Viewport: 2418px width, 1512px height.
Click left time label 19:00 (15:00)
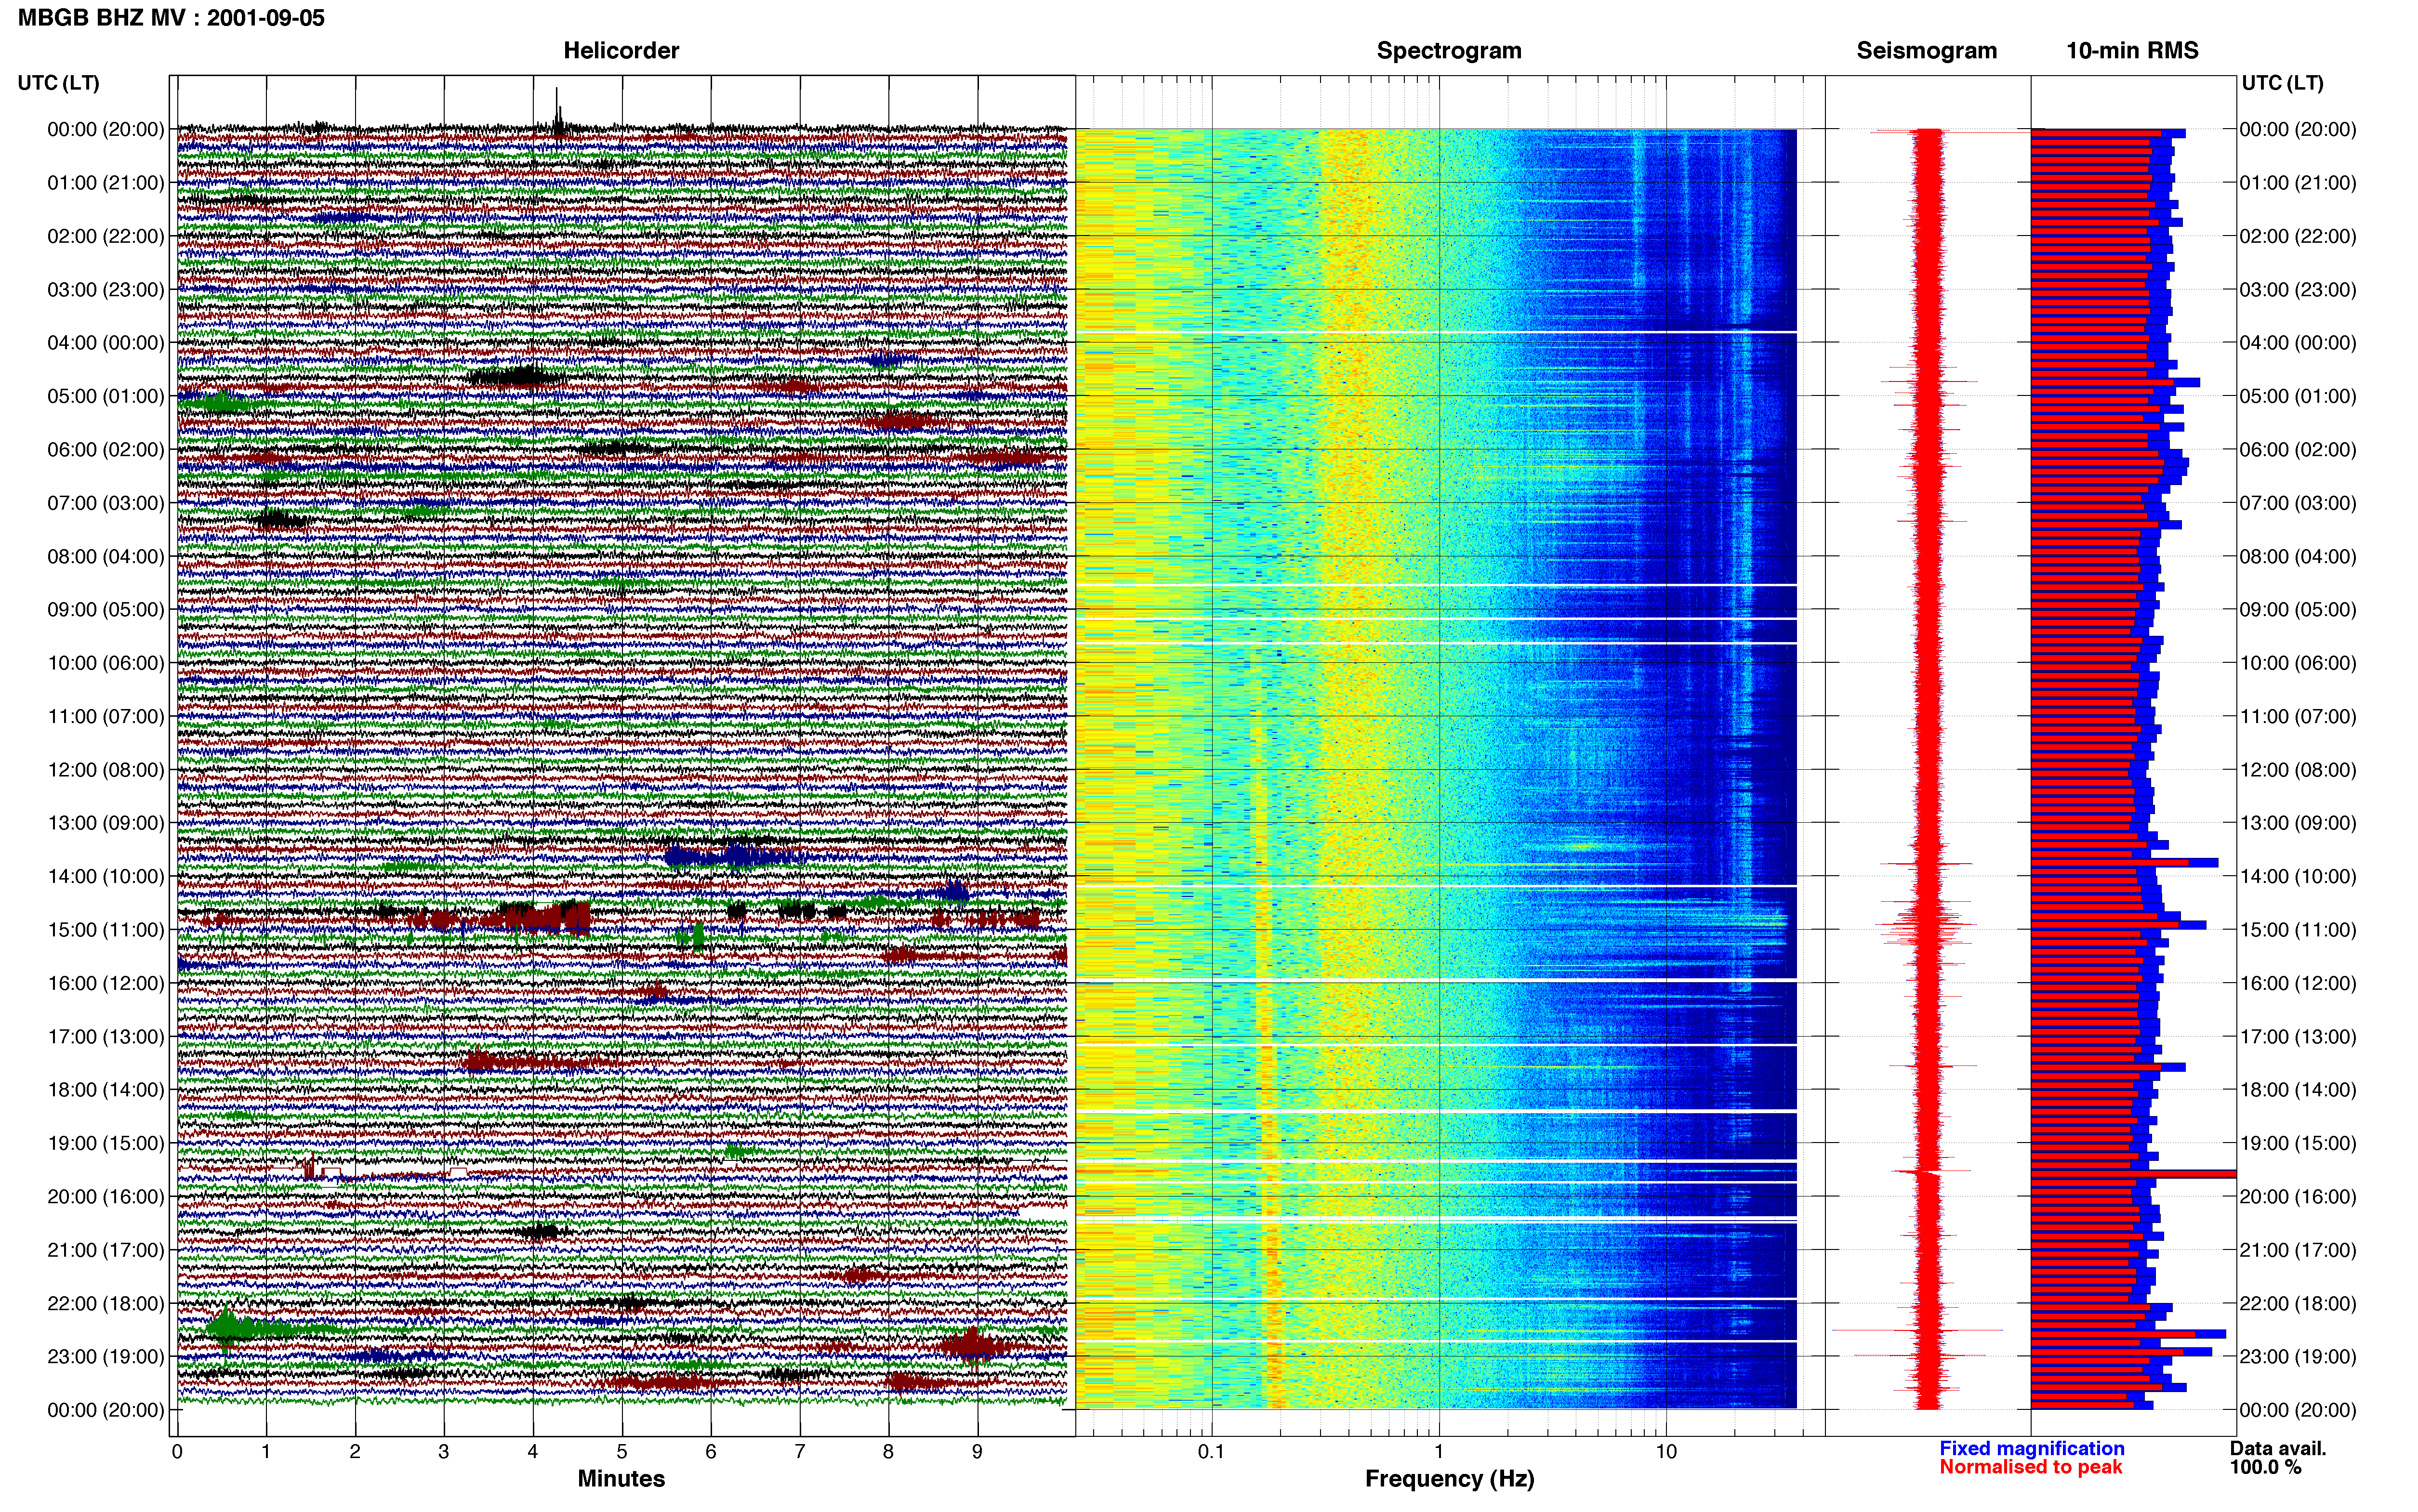coord(106,1143)
